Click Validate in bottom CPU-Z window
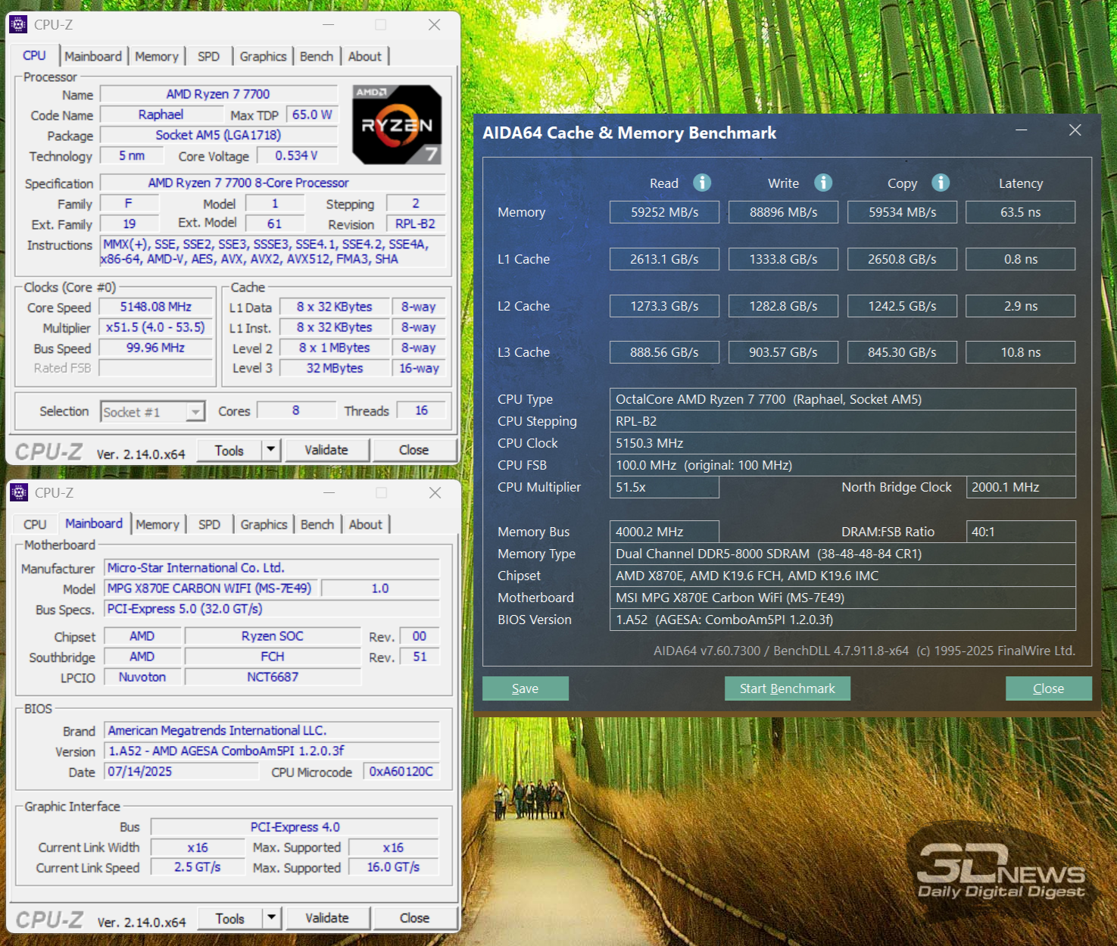 pyautogui.click(x=327, y=918)
